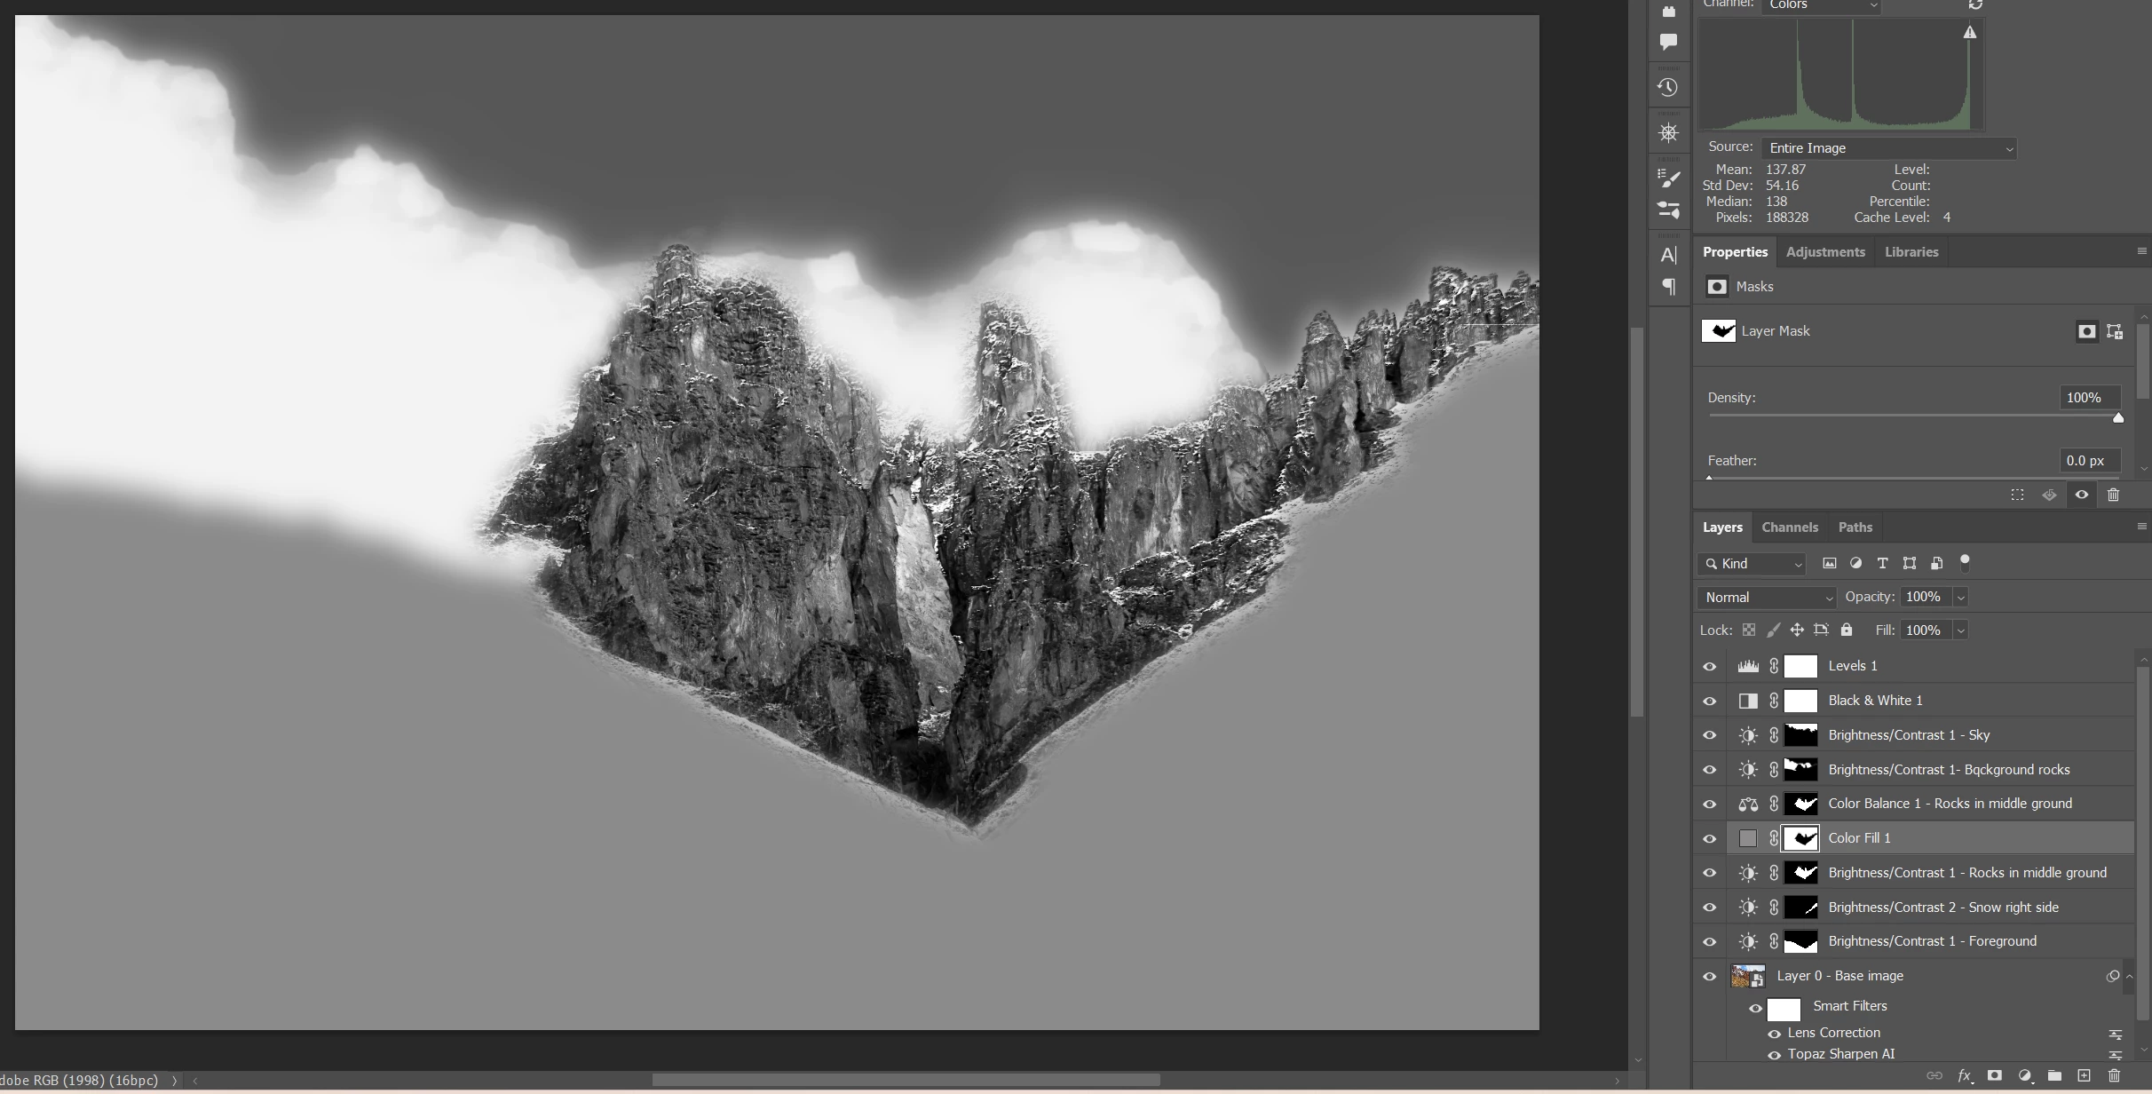
Task: Open the Kind layer filter dropdown
Action: point(1752,564)
